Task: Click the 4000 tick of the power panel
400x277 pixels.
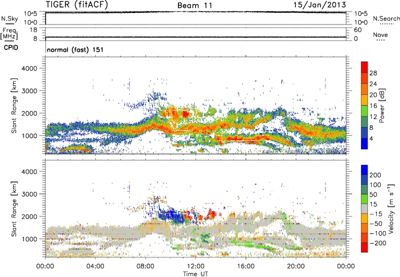Action: (x=29, y=68)
